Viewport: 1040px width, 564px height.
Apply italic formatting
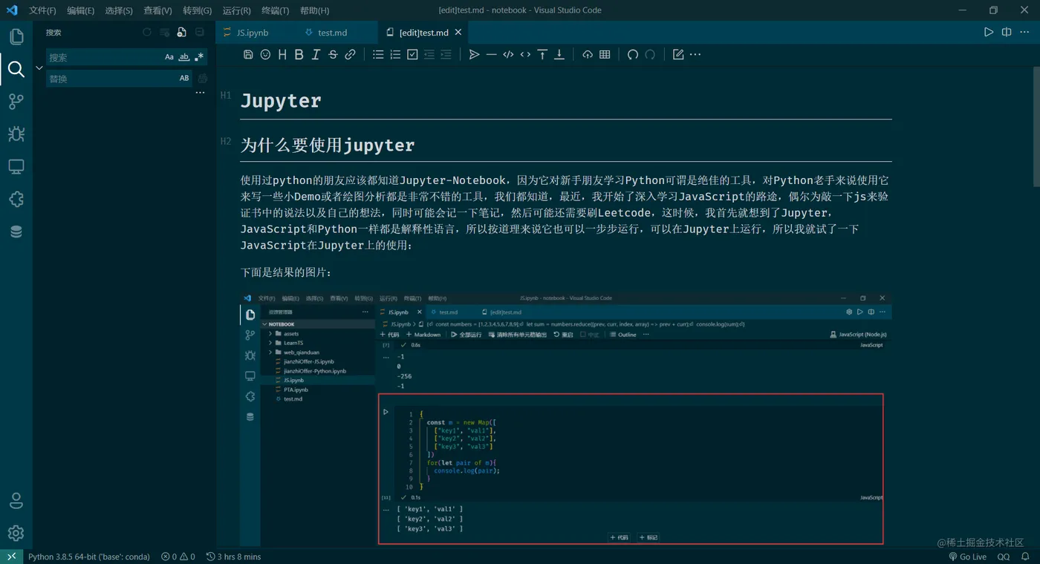pyautogui.click(x=316, y=54)
